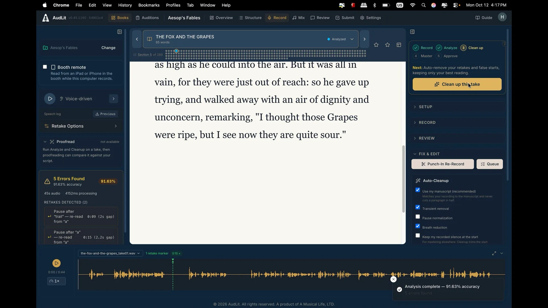Expand Retake Options row

81,126
